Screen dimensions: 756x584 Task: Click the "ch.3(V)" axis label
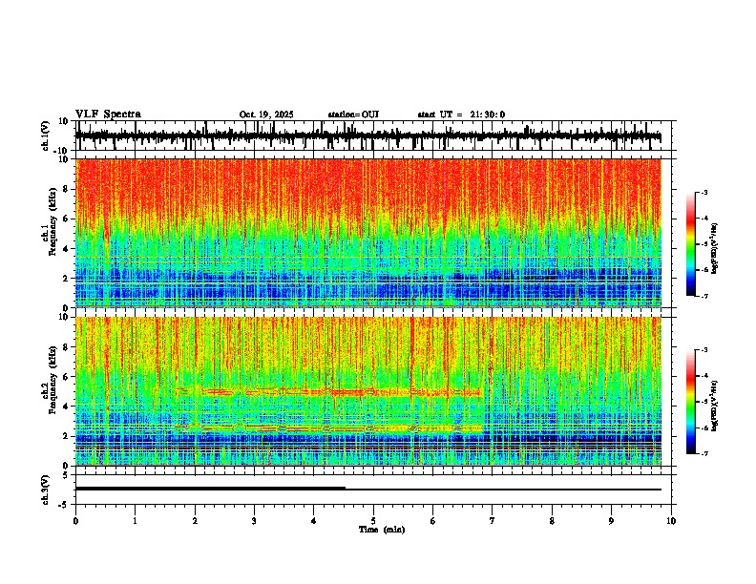coord(46,490)
